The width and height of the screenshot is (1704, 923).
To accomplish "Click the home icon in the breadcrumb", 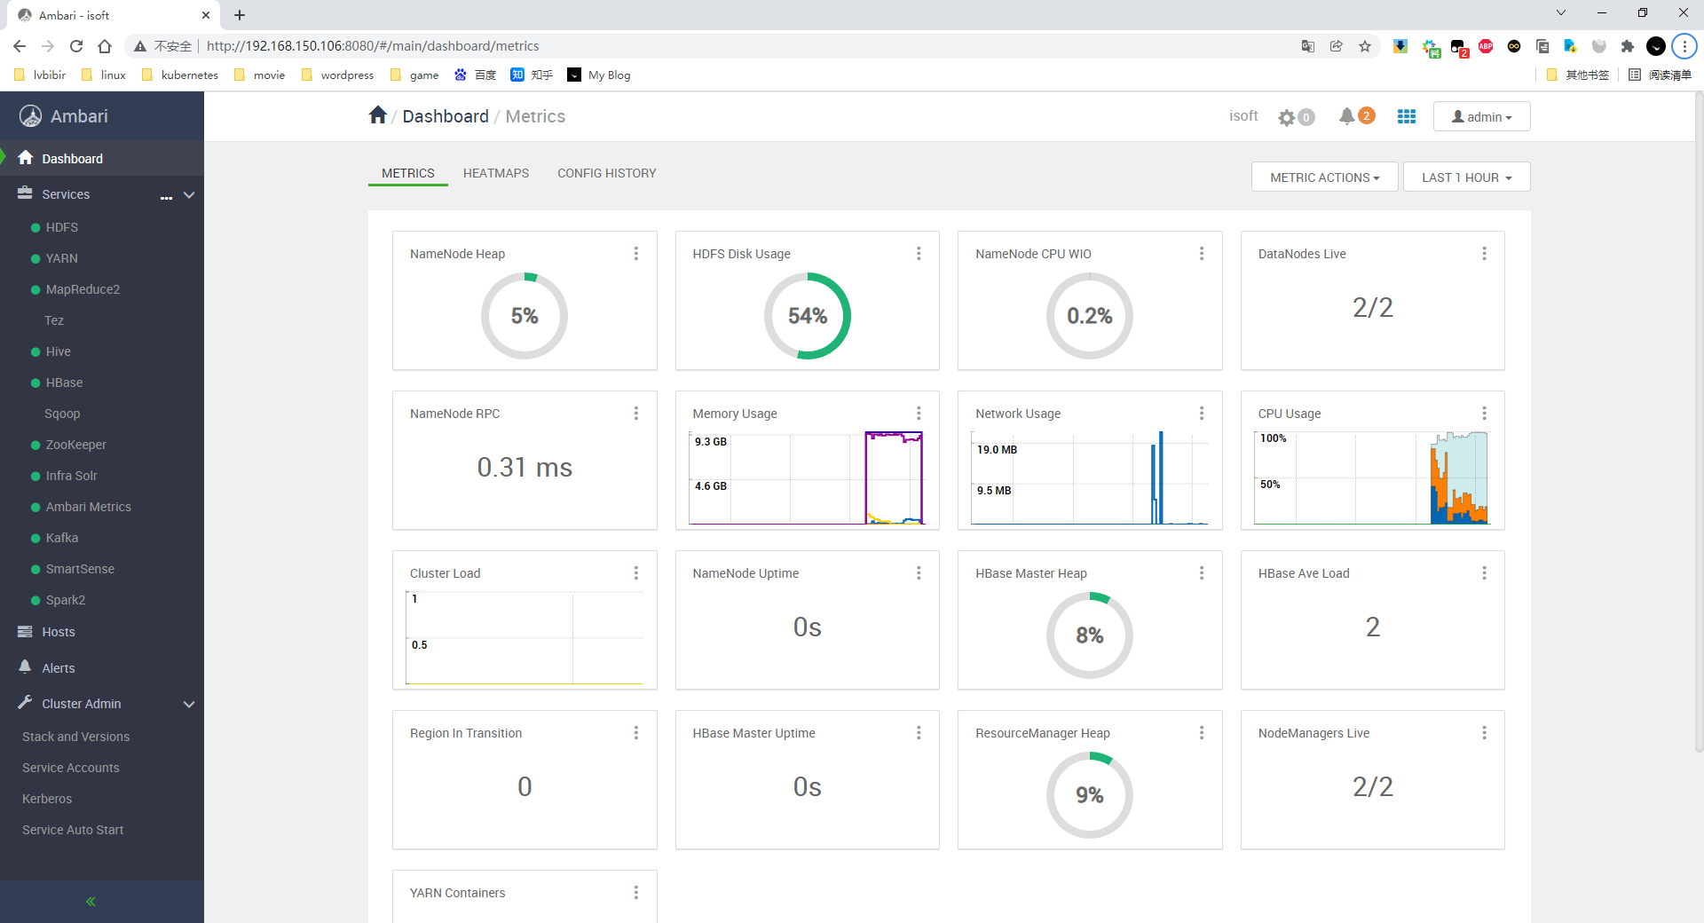I will [x=377, y=115].
